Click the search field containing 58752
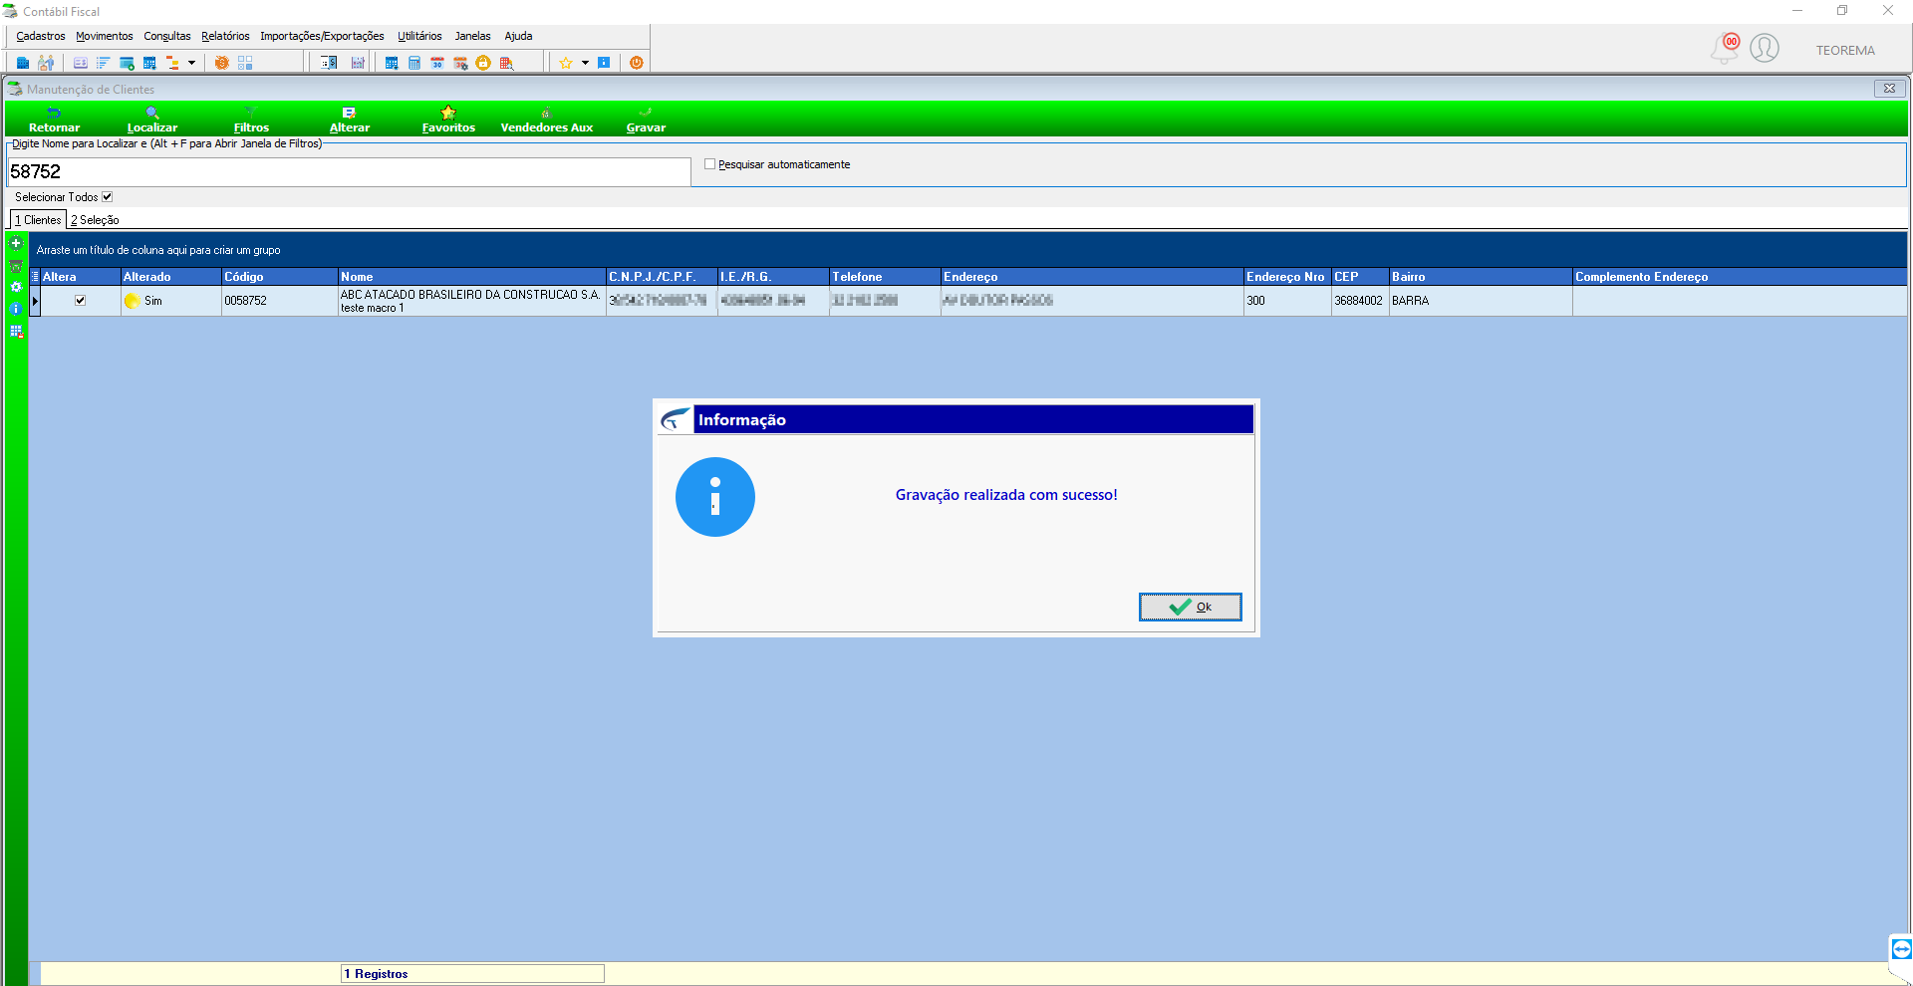The height and width of the screenshot is (986, 1913). pyautogui.click(x=349, y=171)
